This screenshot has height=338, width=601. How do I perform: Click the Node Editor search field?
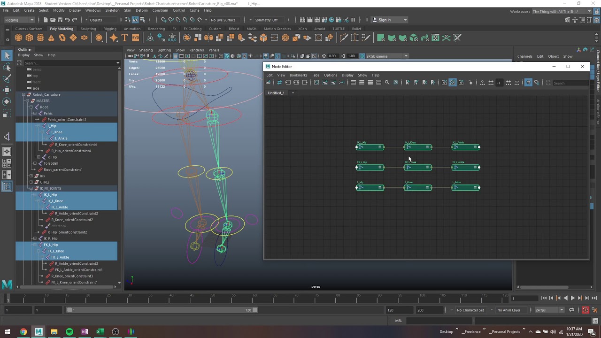click(x=570, y=83)
